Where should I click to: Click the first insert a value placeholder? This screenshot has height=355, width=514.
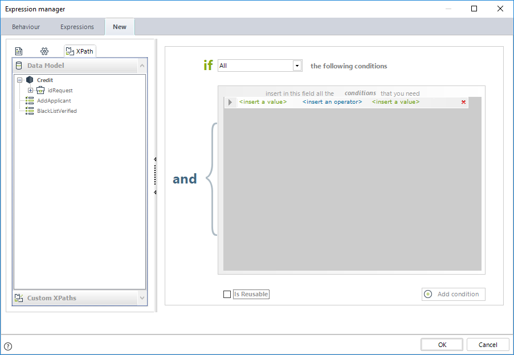click(263, 102)
